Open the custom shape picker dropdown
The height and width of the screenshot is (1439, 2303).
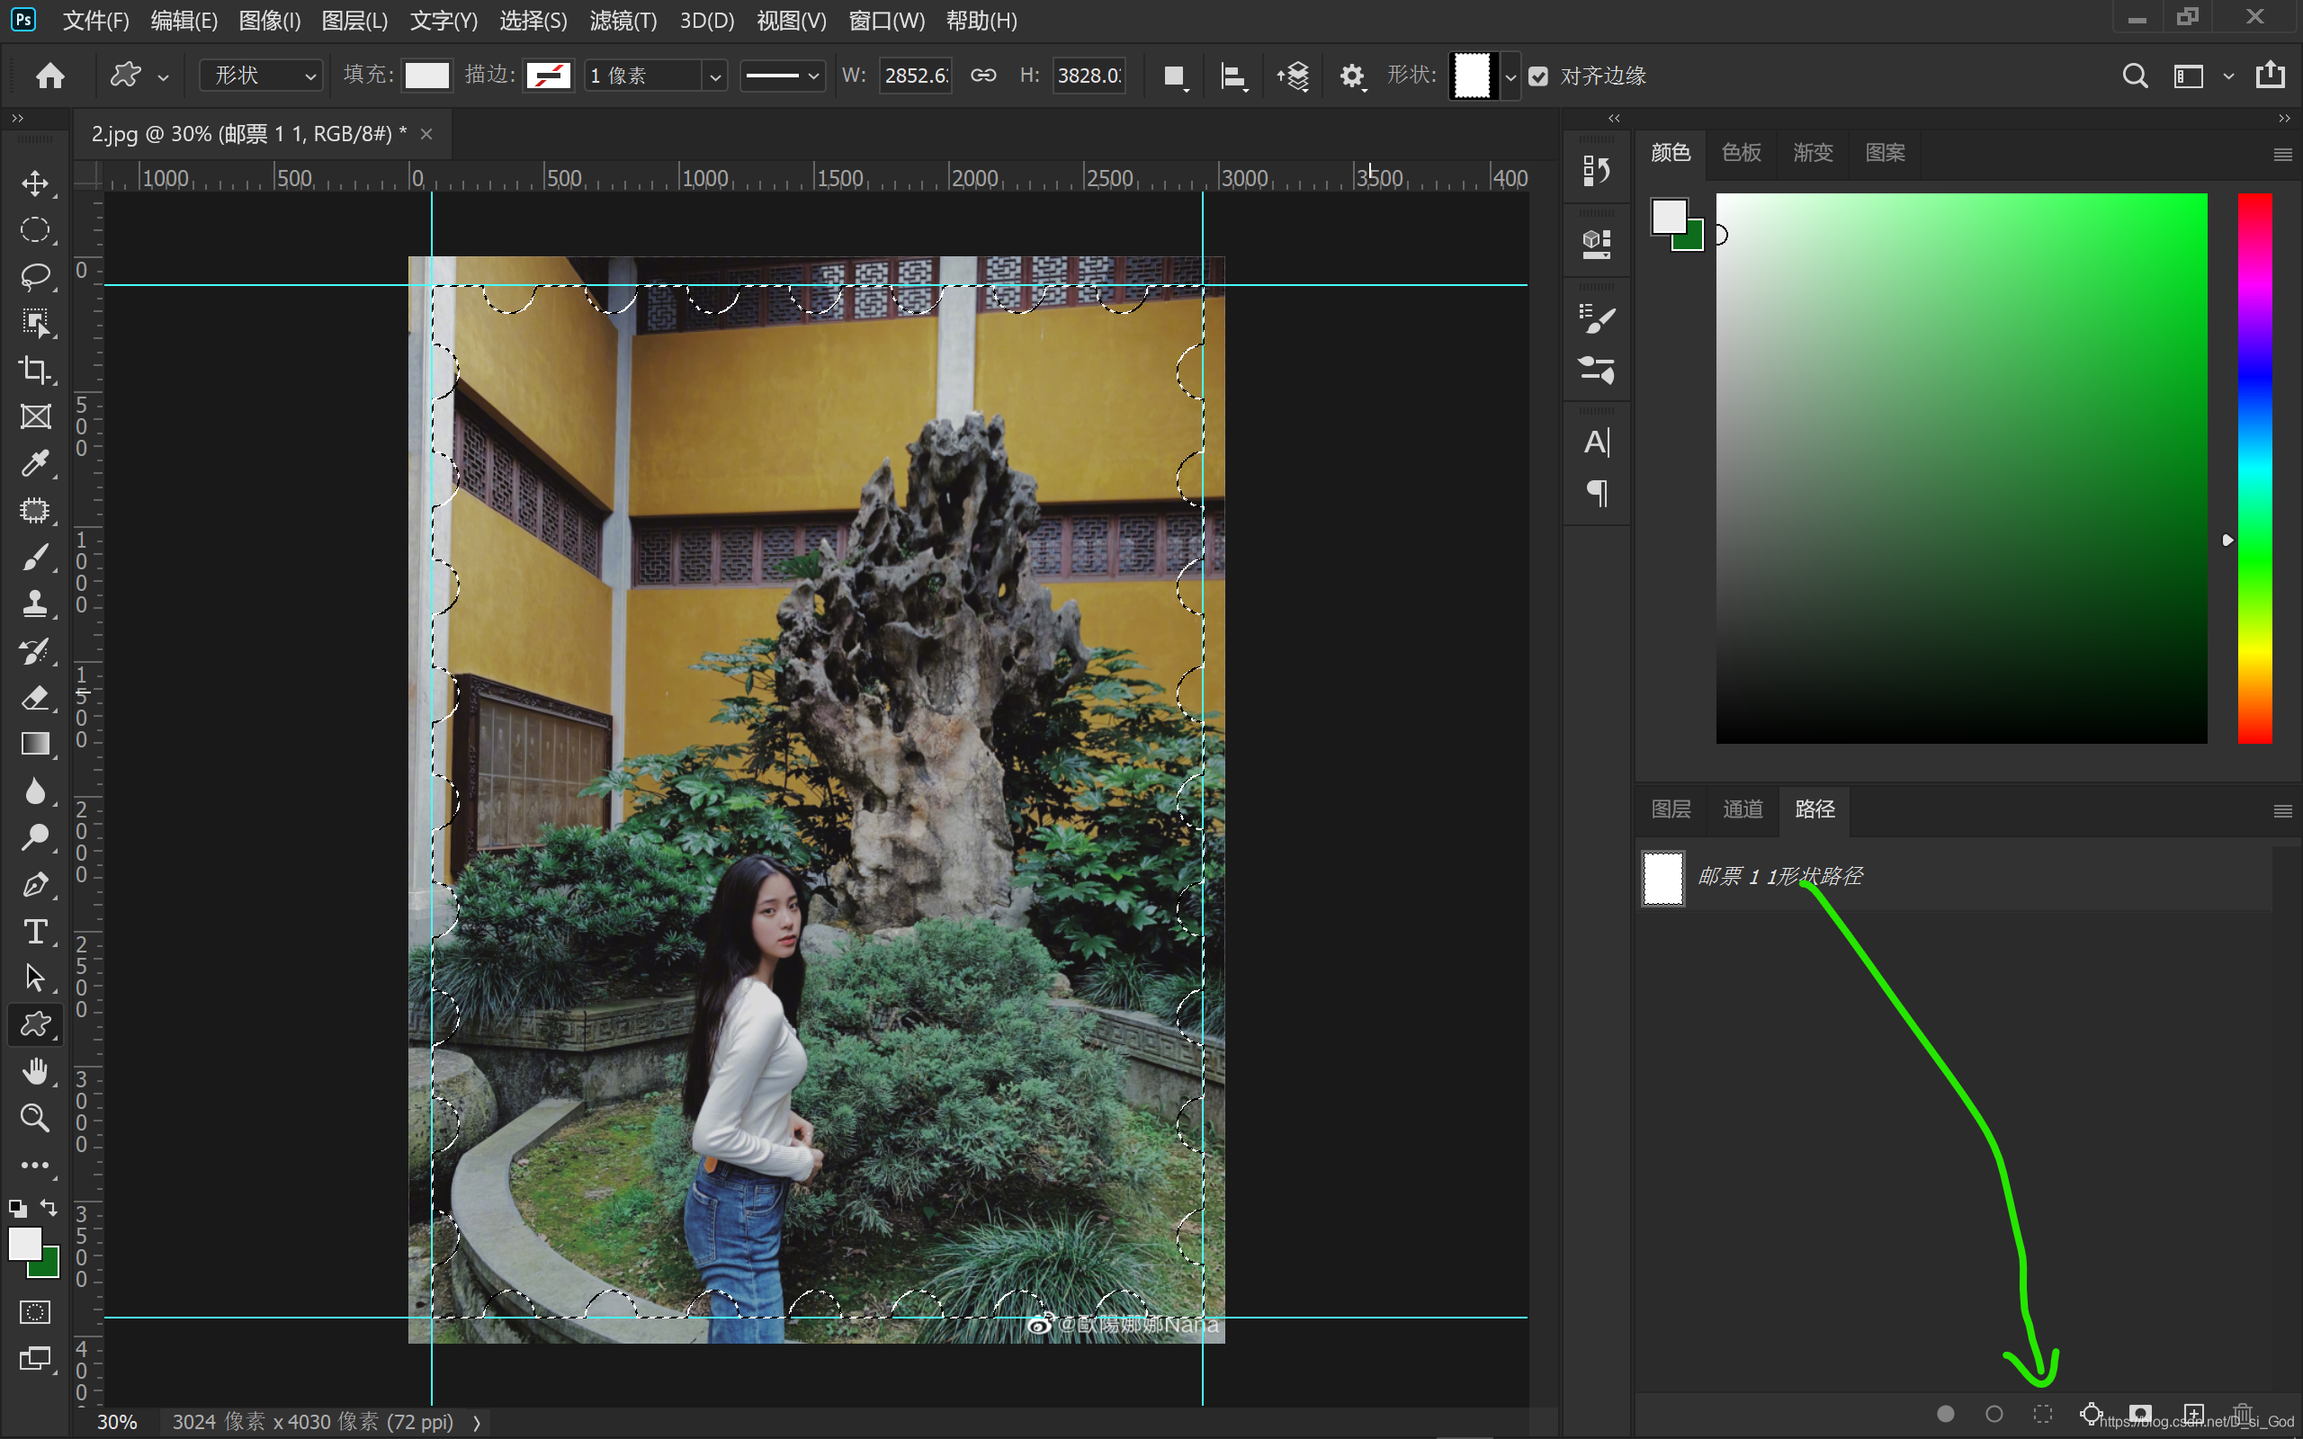1510,76
